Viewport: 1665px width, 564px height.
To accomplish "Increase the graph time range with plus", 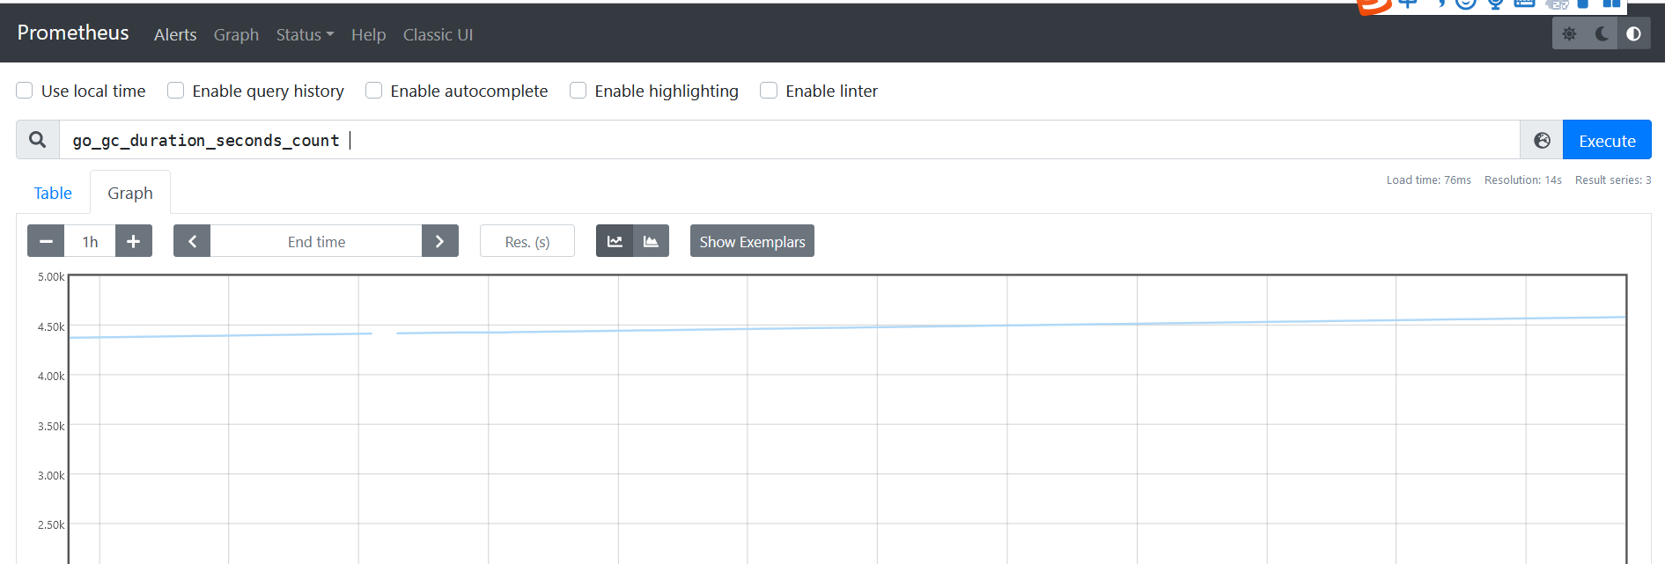I will (x=134, y=241).
